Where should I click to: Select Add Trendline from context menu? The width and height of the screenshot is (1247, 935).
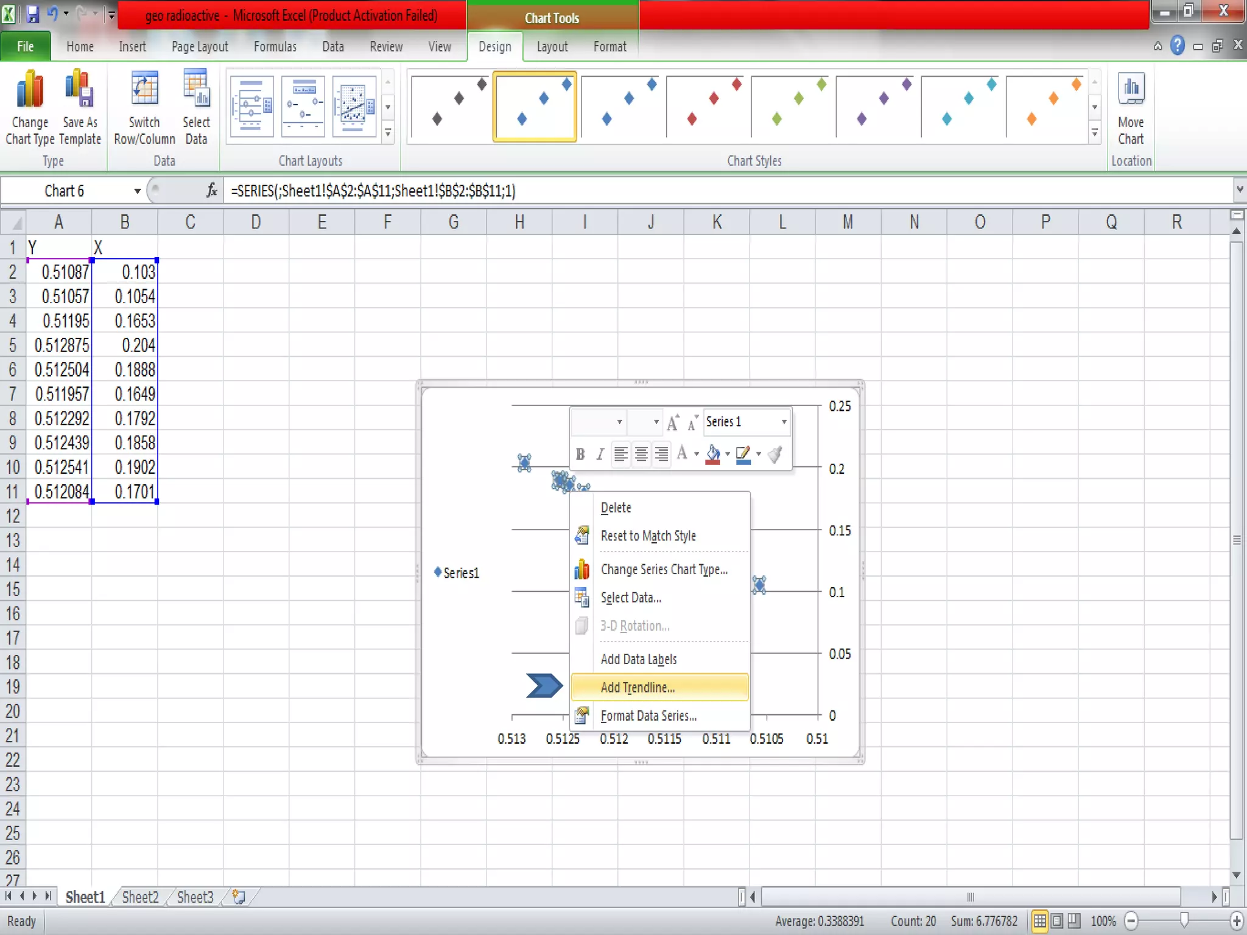click(x=638, y=687)
